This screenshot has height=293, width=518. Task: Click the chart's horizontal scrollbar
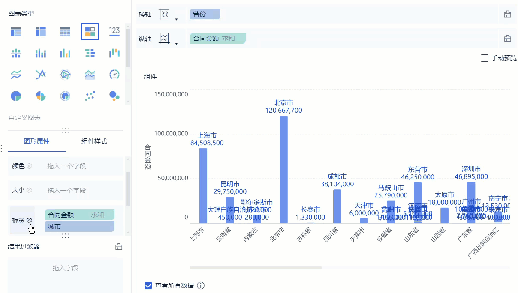[x=256, y=268]
